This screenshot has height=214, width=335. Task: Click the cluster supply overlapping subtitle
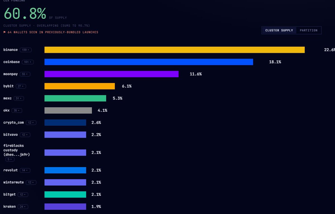pos(47,25)
